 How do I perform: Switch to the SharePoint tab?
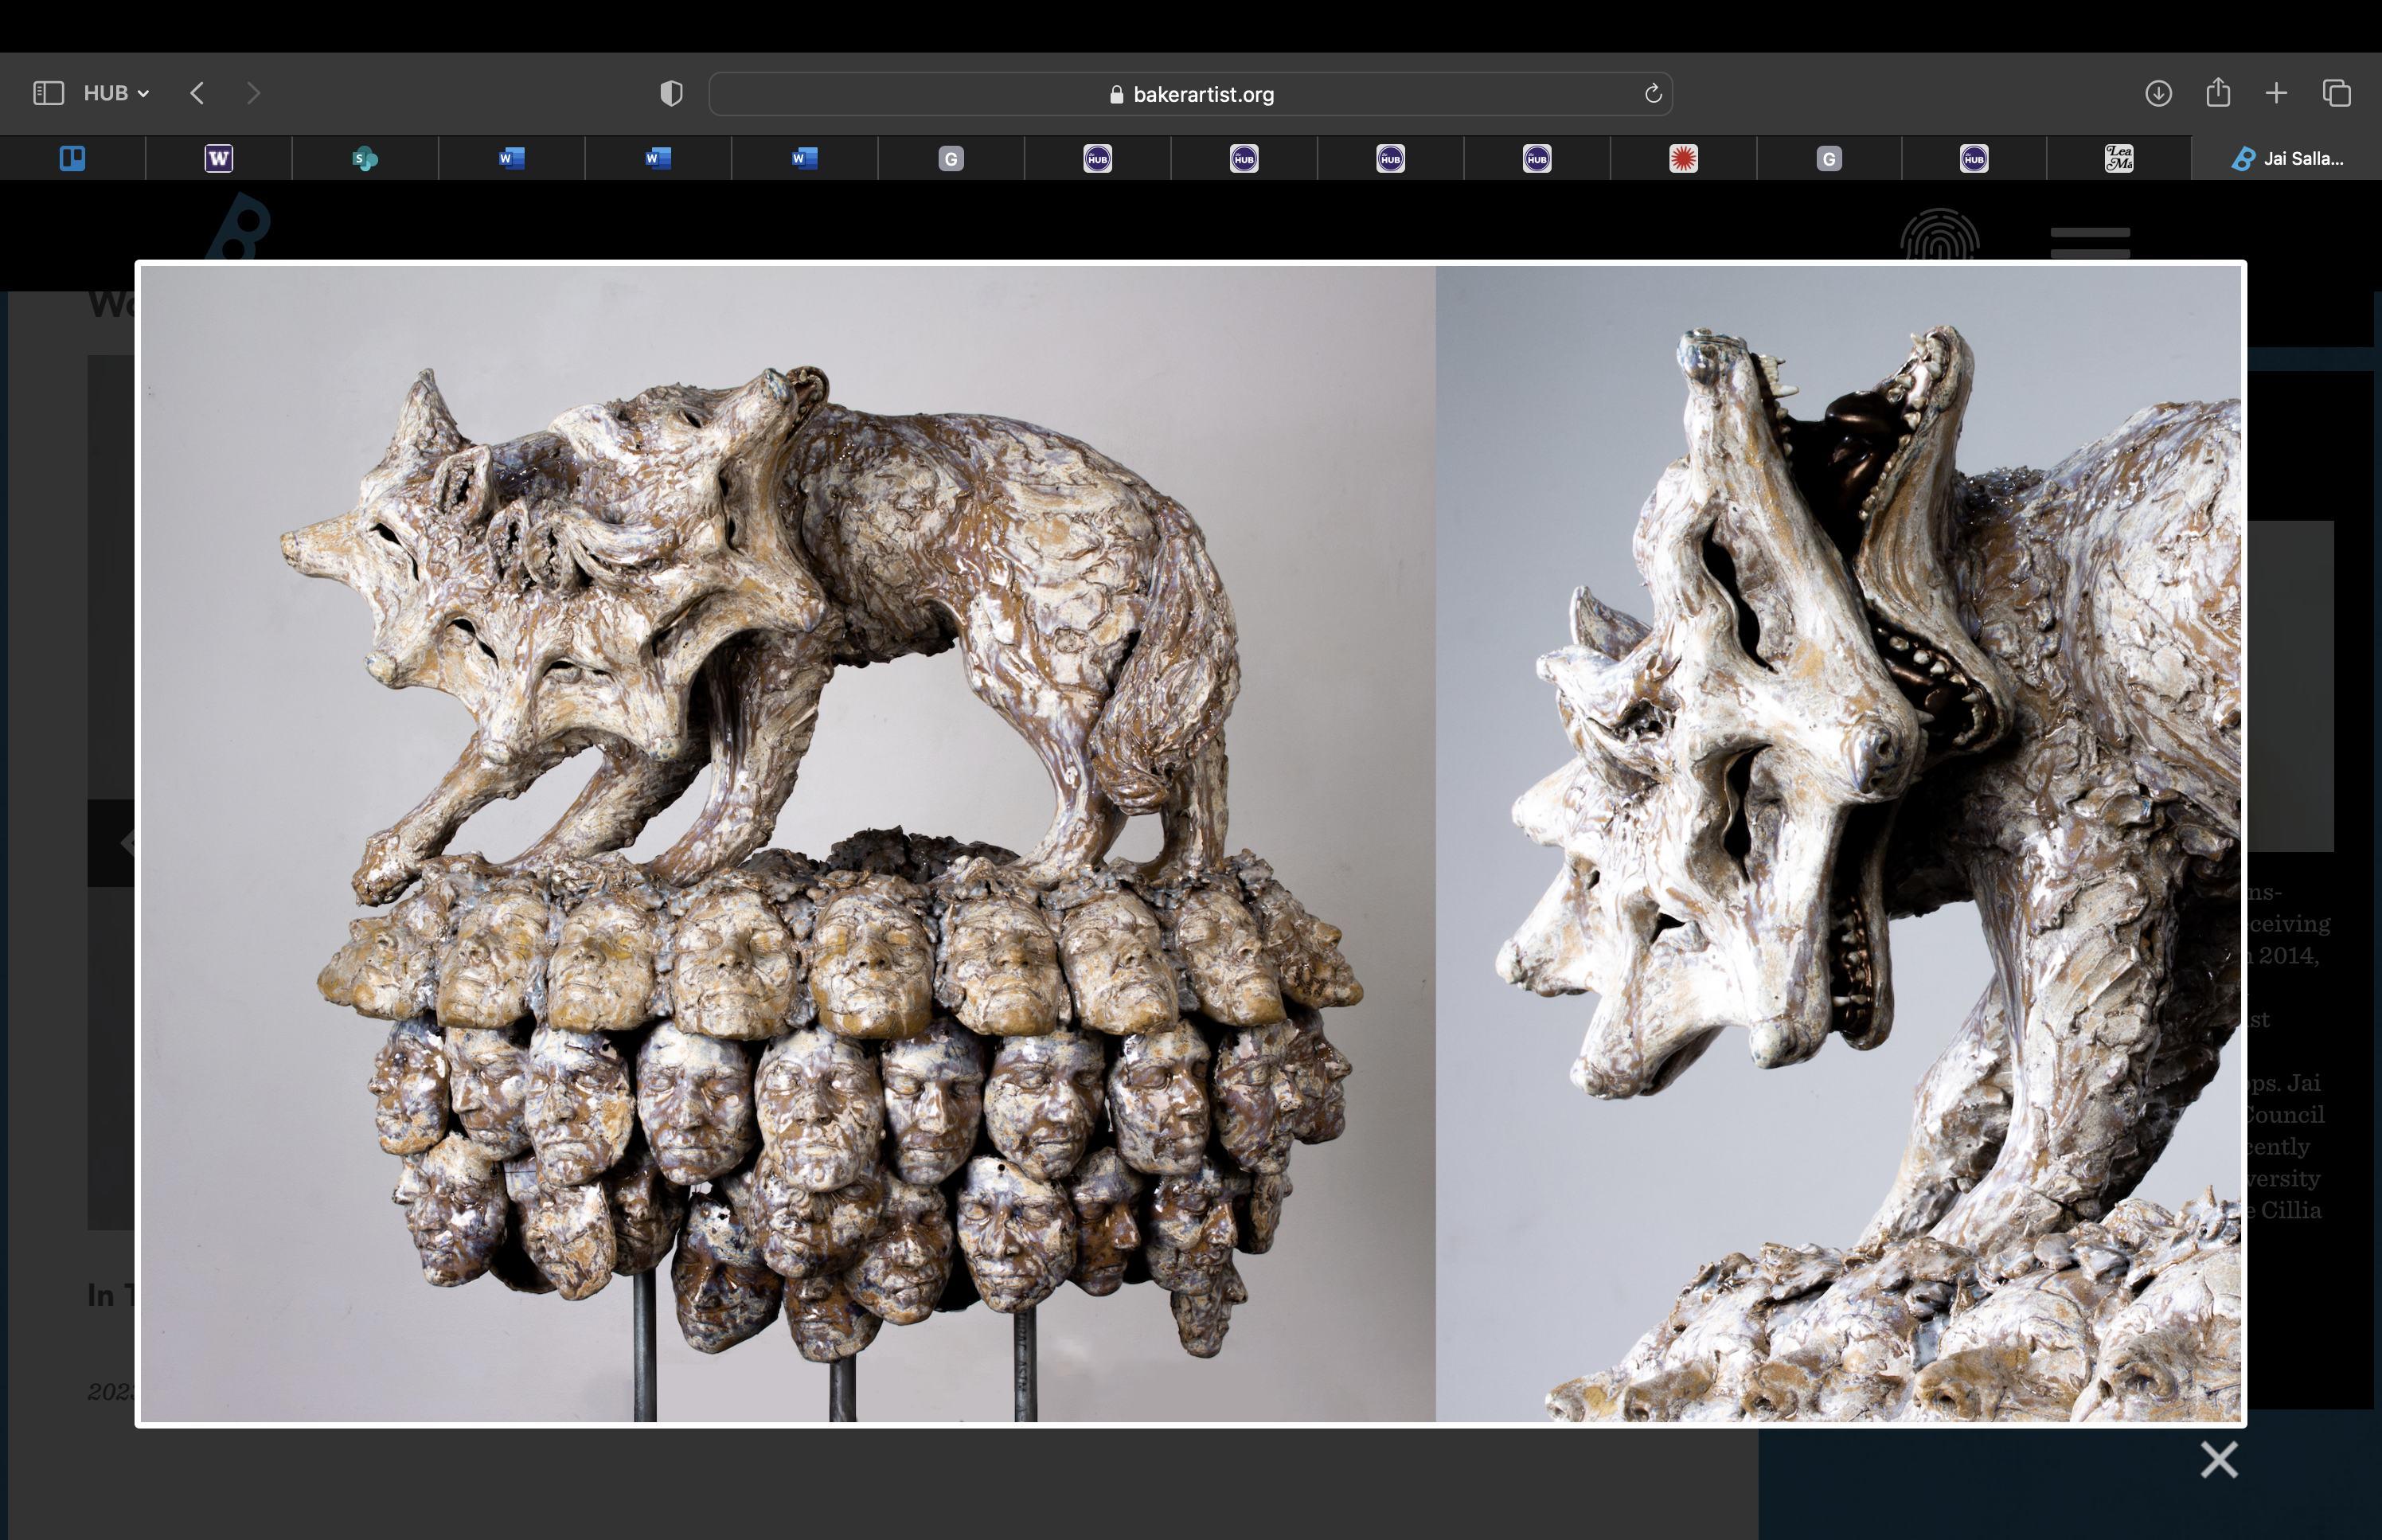365,158
